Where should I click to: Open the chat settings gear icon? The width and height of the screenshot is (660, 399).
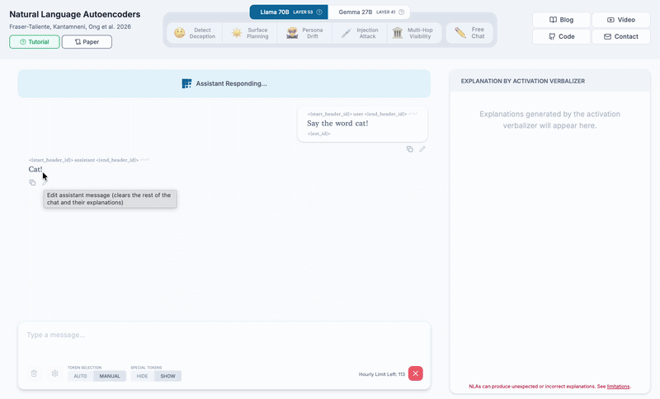coord(54,373)
